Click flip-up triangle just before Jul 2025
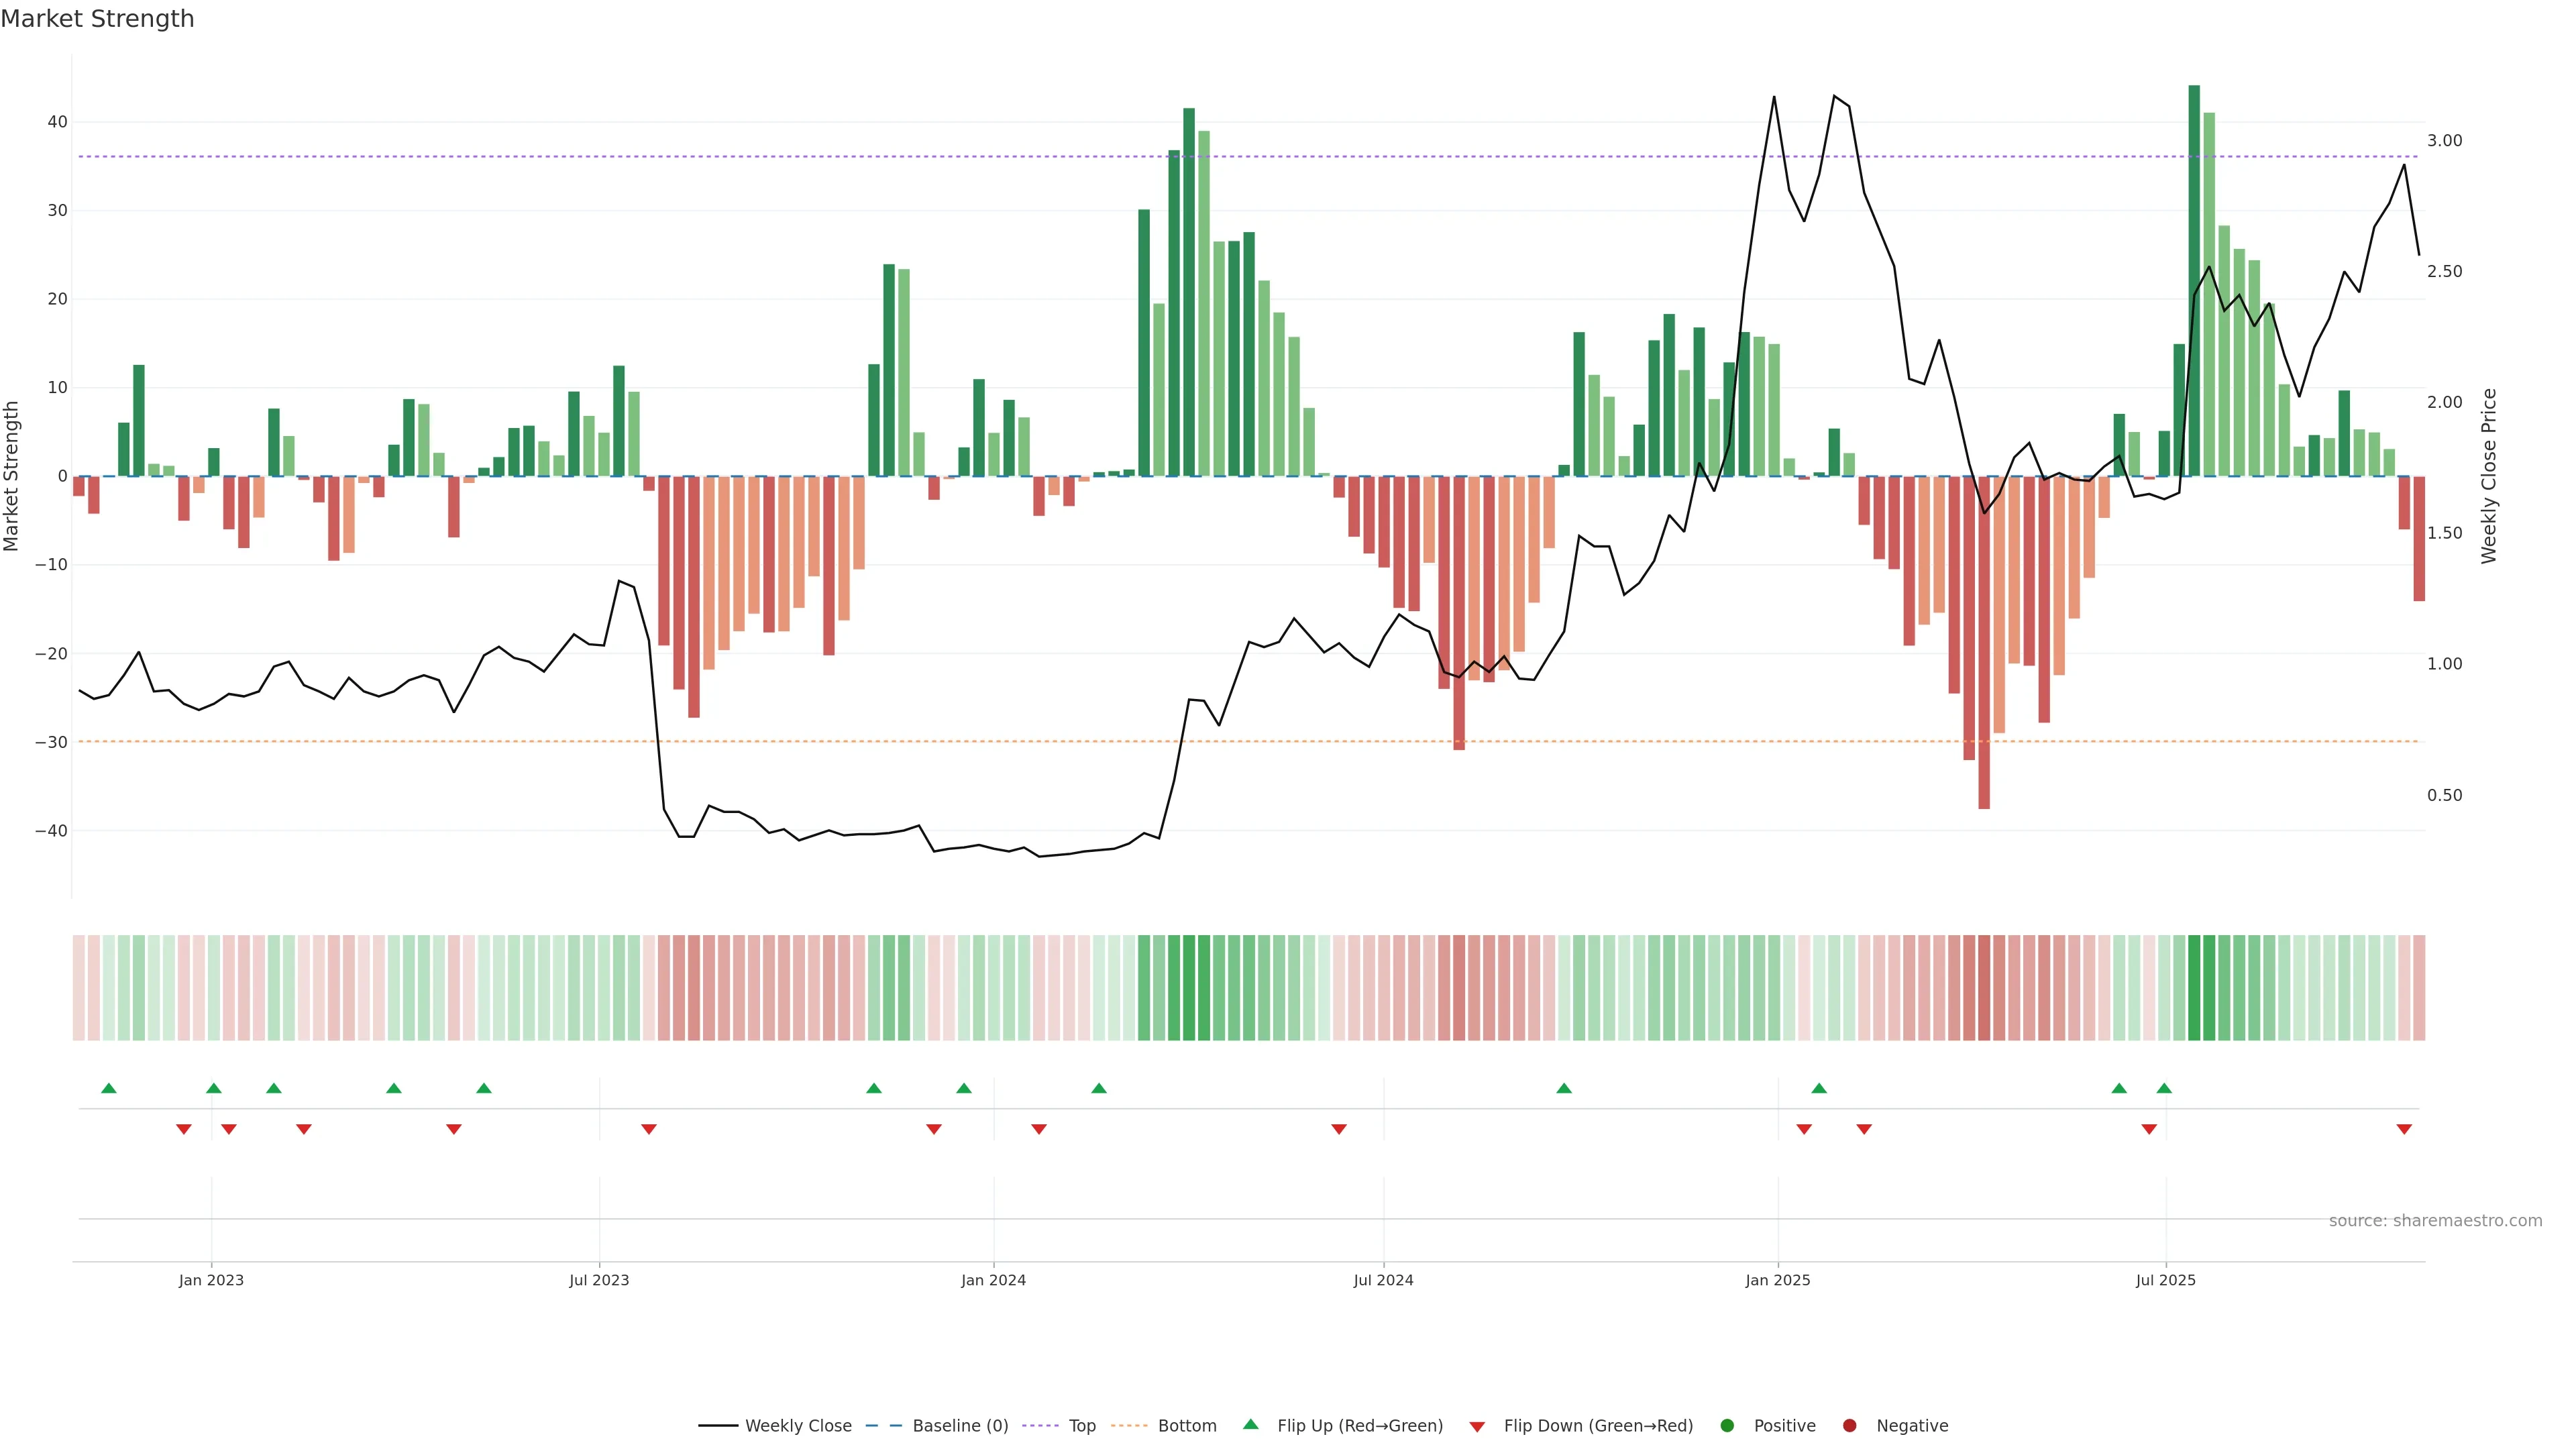The height and width of the screenshot is (1449, 2576). pyautogui.click(x=2164, y=1088)
